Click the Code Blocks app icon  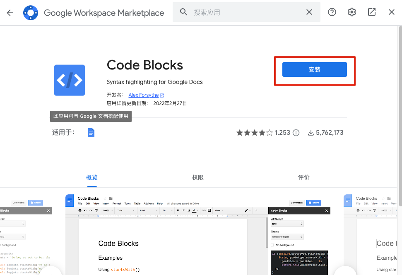pos(70,80)
